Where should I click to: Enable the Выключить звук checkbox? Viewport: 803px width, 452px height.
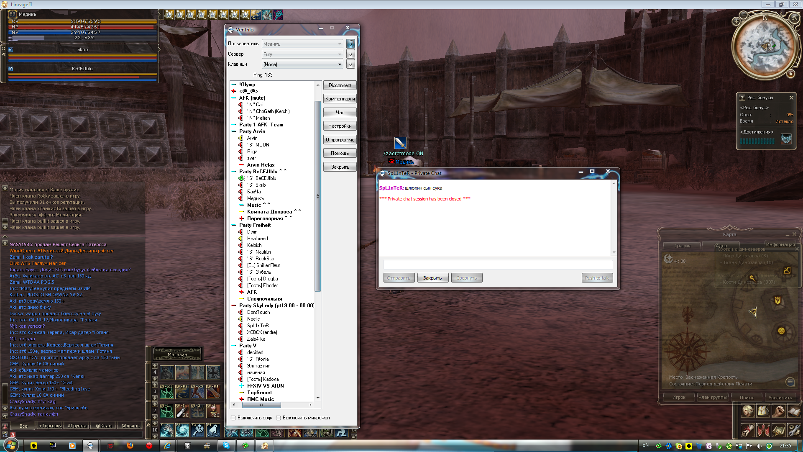coord(233,418)
